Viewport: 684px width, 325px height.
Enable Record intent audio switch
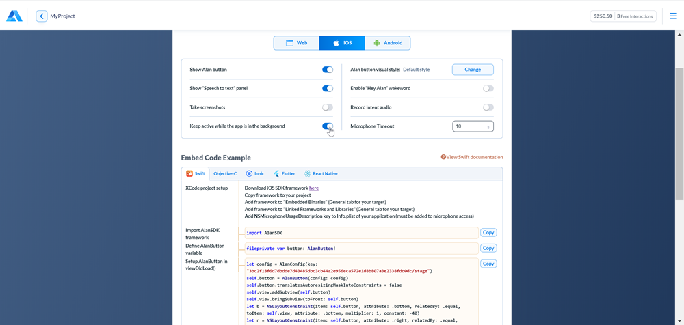click(x=488, y=107)
